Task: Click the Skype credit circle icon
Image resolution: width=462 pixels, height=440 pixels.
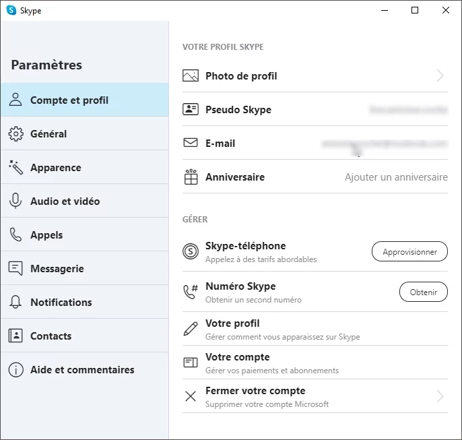Action: click(x=191, y=251)
